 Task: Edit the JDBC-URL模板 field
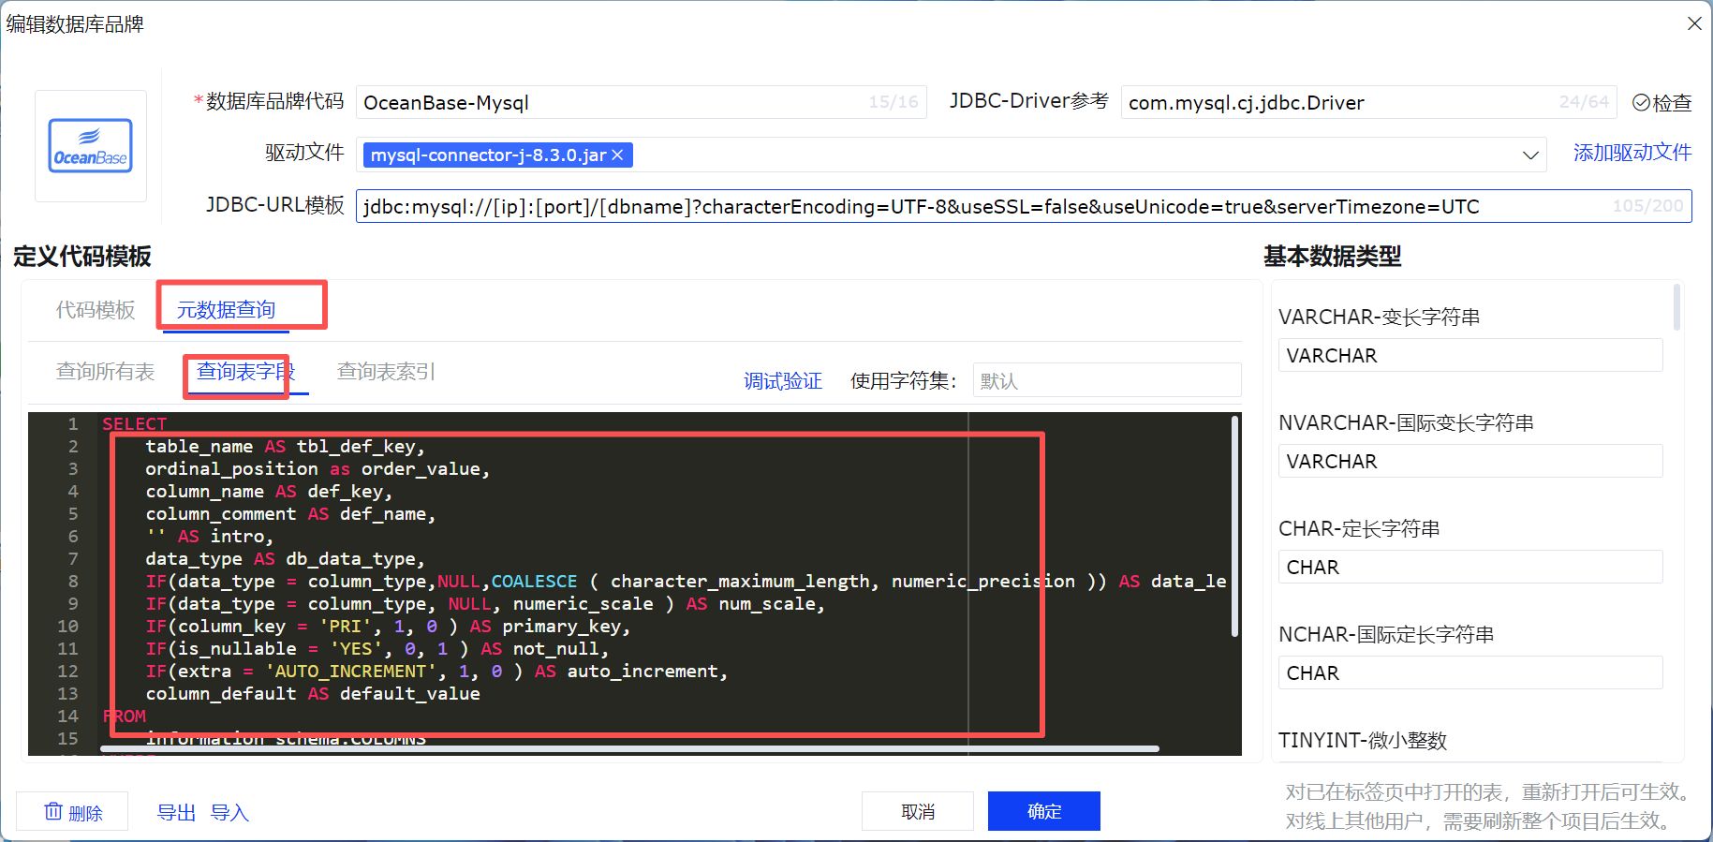click(1024, 206)
